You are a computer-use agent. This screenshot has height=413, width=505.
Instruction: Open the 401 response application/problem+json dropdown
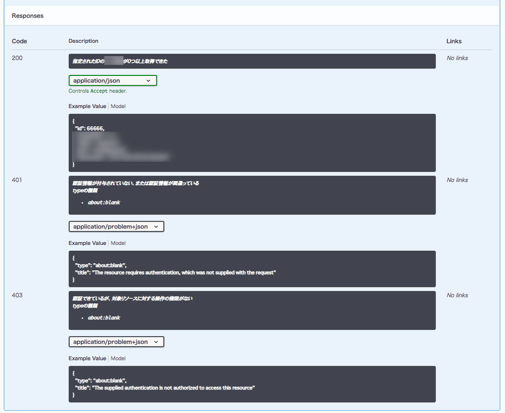116,227
